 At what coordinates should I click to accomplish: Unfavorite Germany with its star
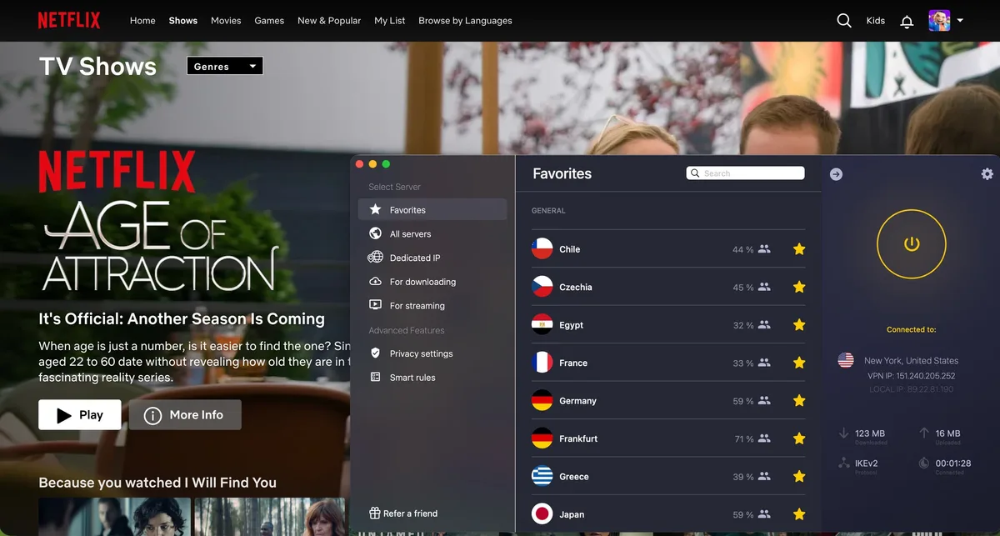(x=799, y=401)
